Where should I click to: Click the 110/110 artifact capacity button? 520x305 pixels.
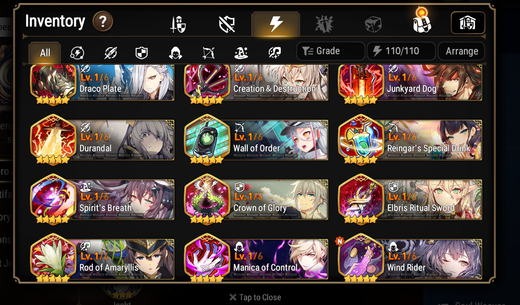click(x=401, y=51)
